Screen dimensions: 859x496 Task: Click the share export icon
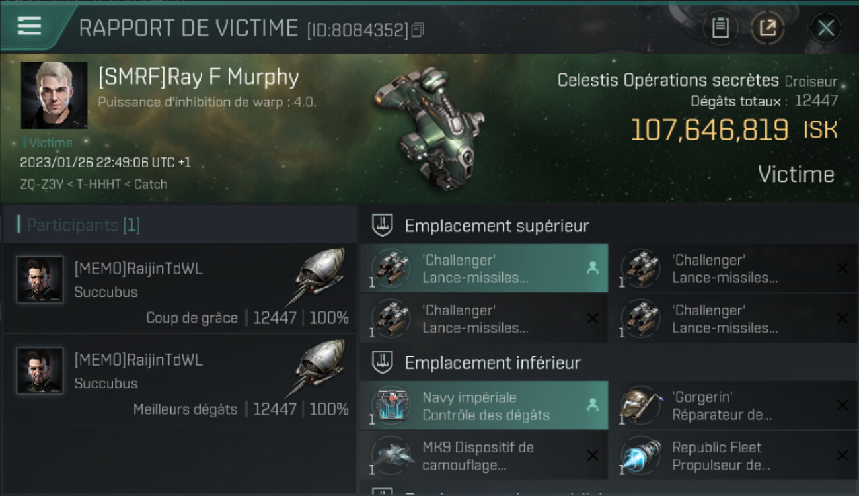[768, 28]
